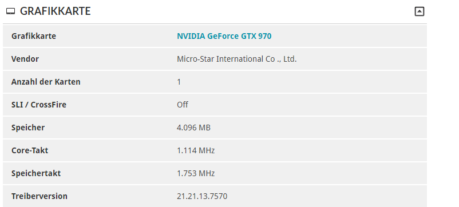Image resolution: width=459 pixels, height=207 pixels.
Task: Click the Off value for SLI / CrossFire
Action: [x=183, y=105]
